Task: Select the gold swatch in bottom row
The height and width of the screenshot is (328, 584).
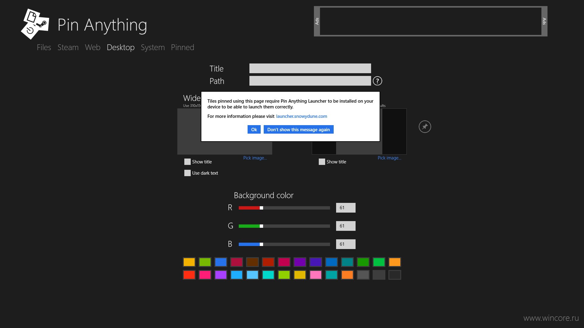Action: (300, 275)
